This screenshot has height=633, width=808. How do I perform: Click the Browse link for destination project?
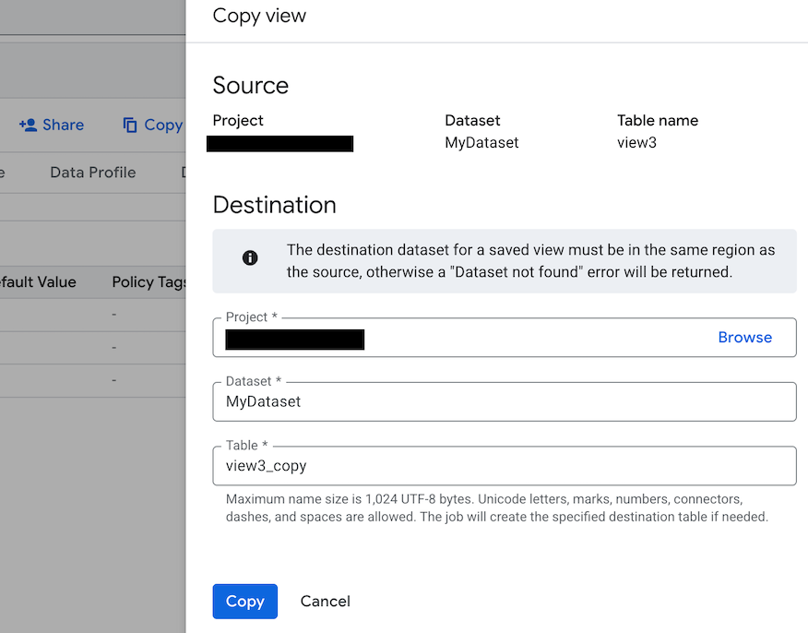(744, 337)
